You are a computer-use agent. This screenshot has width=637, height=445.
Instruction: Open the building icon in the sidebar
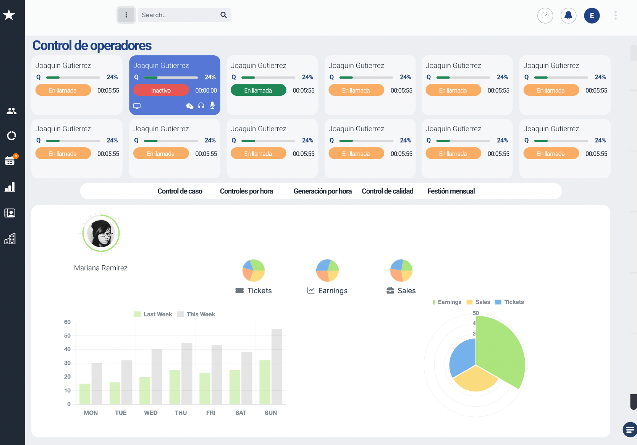click(10, 239)
